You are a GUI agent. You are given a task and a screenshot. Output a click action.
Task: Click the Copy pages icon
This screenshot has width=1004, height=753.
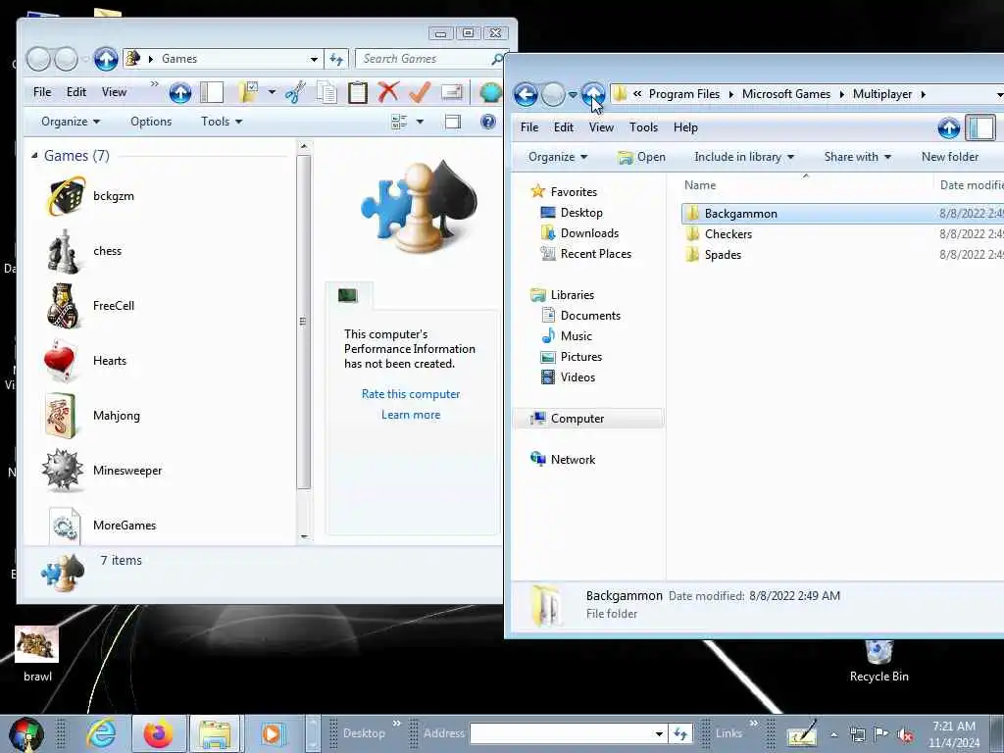pyautogui.click(x=326, y=92)
